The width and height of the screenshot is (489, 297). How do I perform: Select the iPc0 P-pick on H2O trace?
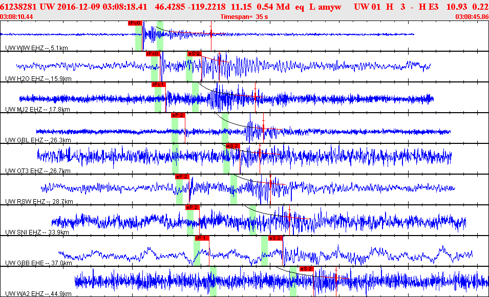(x=153, y=54)
